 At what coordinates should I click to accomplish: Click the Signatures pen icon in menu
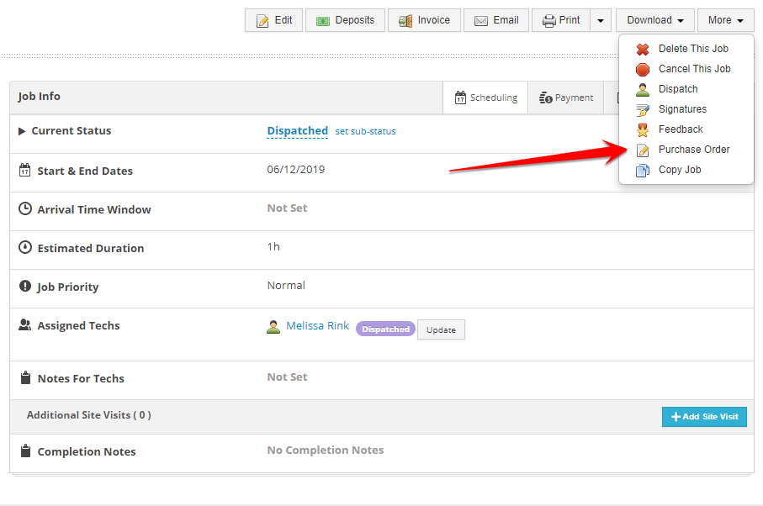coord(643,110)
